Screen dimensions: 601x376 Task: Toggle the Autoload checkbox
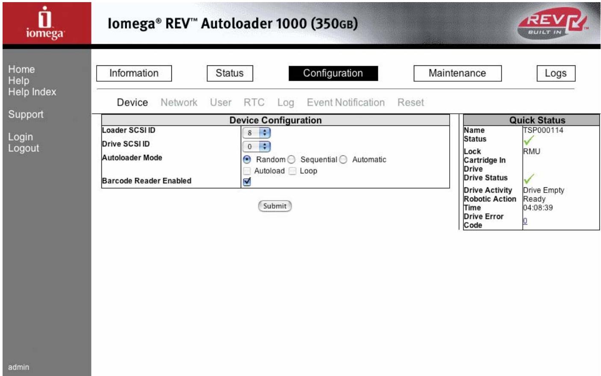click(247, 171)
